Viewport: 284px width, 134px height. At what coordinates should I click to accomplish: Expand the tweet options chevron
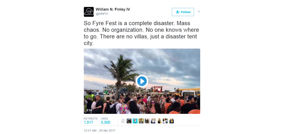(x=199, y=12)
